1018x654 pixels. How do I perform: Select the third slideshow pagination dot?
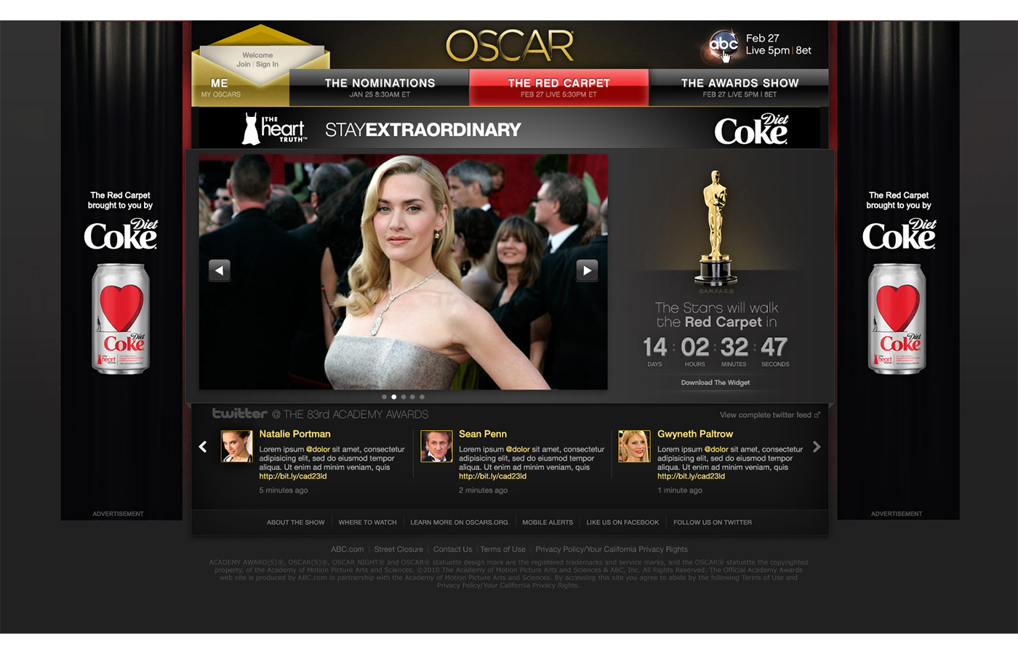coord(403,397)
